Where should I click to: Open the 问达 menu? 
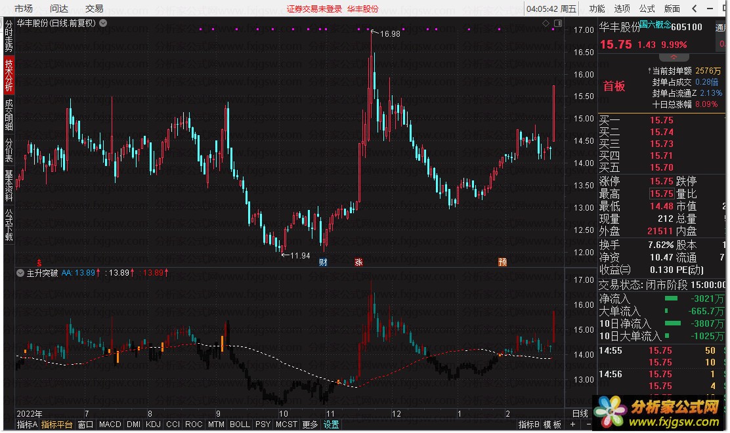pyautogui.click(x=58, y=9)
